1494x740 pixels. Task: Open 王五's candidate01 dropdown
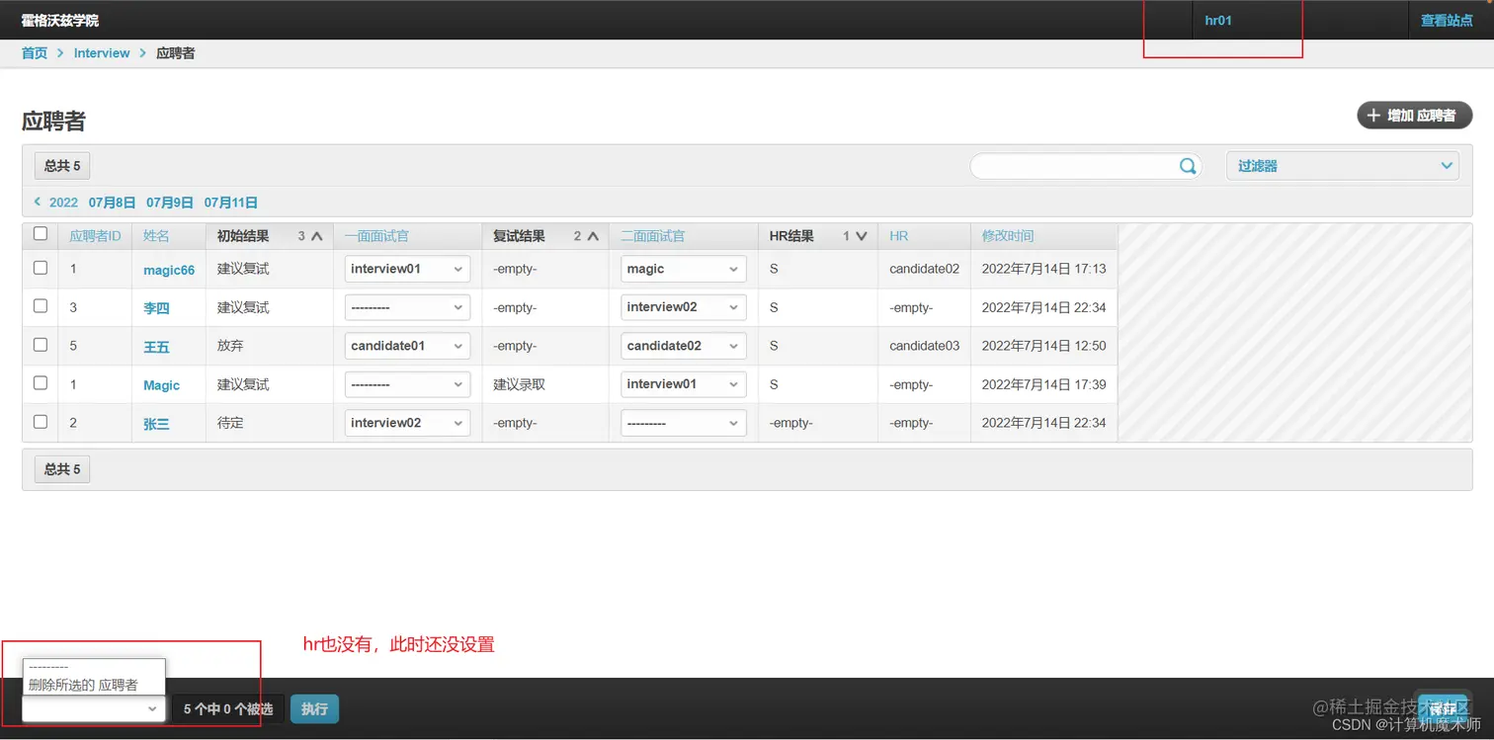pyautogui.click(x=407, y=346)
